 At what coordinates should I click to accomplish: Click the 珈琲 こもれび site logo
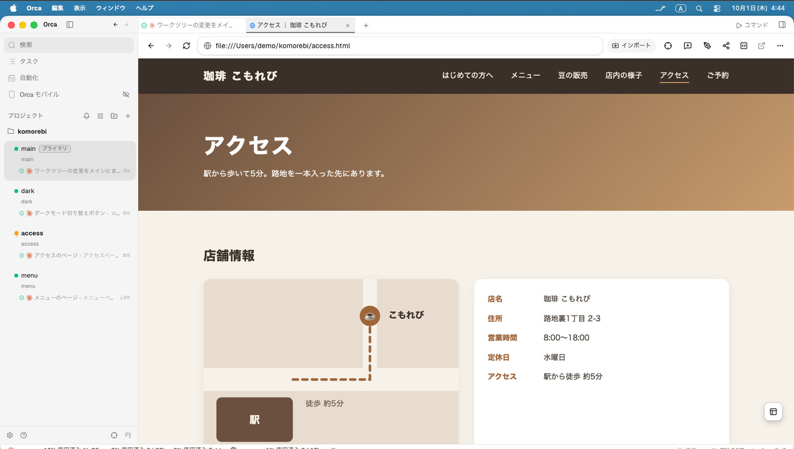(240, 76)
